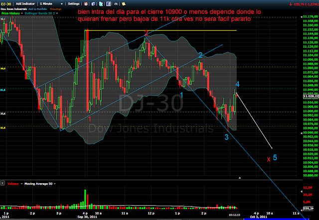
Task: Click the 5,0M volume axis label
Action: click(308, 202)
